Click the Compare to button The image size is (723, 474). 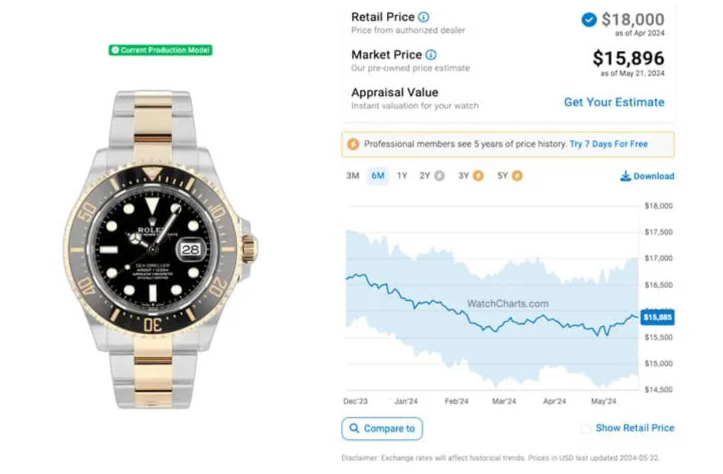[x=382, y=429]
